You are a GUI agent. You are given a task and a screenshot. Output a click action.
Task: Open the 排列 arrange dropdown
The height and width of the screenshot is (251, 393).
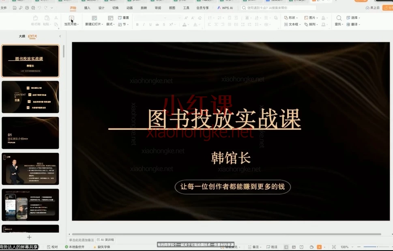[311, 24]
